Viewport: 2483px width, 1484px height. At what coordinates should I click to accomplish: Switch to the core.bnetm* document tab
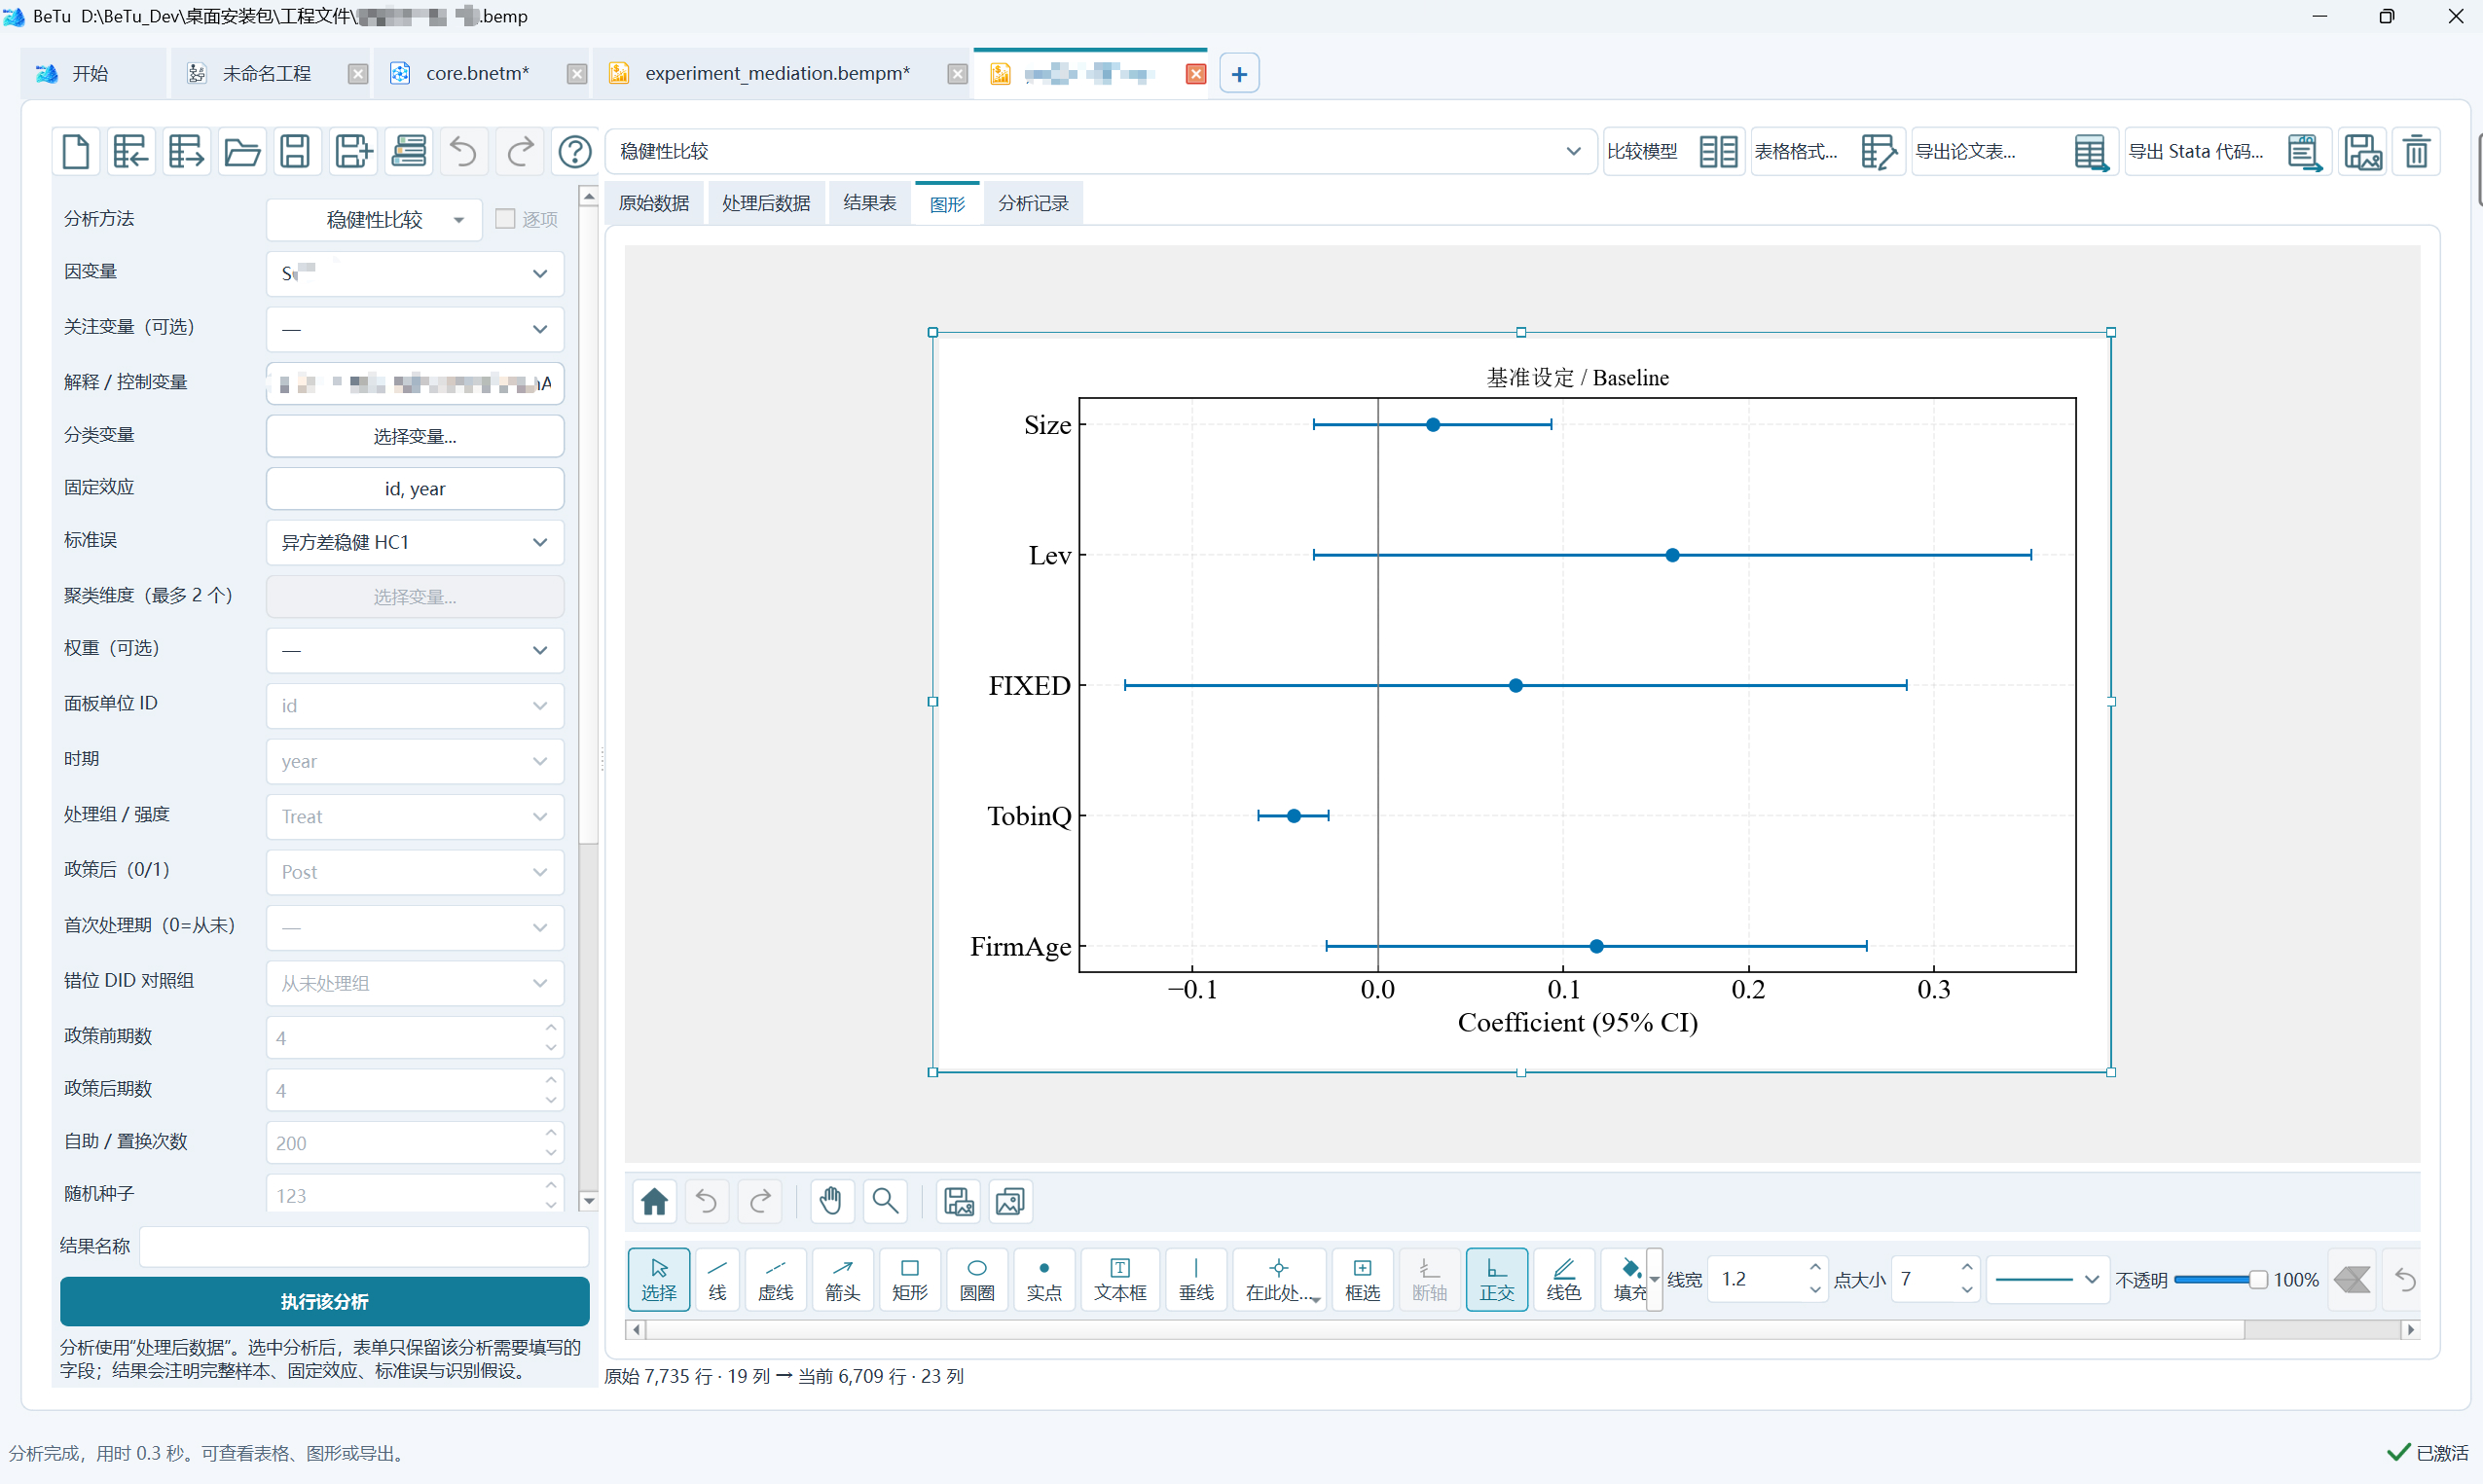point(477,73)
